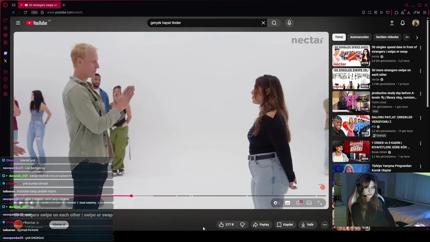Select the '50 strangers swipe on' tab

pos(39,5)
